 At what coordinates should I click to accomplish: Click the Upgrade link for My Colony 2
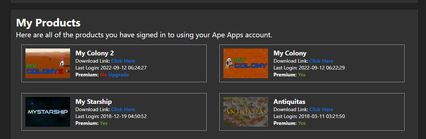click(119, 75)
